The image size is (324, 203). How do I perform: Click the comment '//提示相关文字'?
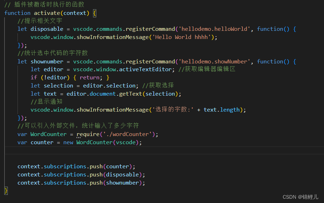tap(40, 21)
